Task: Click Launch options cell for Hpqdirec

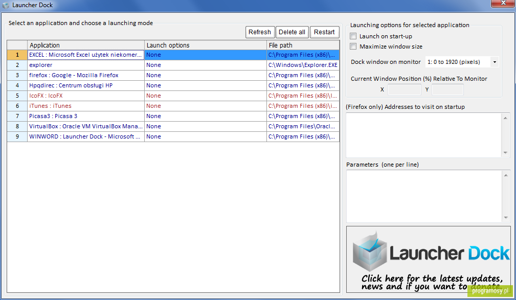Action: (206, 85)
